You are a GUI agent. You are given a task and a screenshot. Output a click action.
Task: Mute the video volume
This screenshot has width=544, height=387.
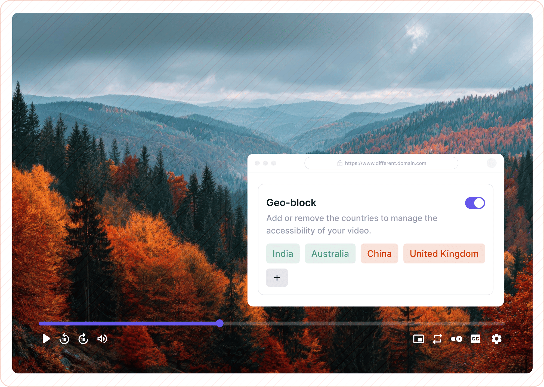pos(102,339)
